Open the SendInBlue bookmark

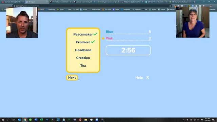pos(126,9)
